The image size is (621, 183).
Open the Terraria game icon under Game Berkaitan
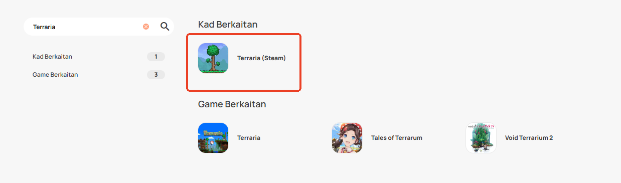pos(213,138)
